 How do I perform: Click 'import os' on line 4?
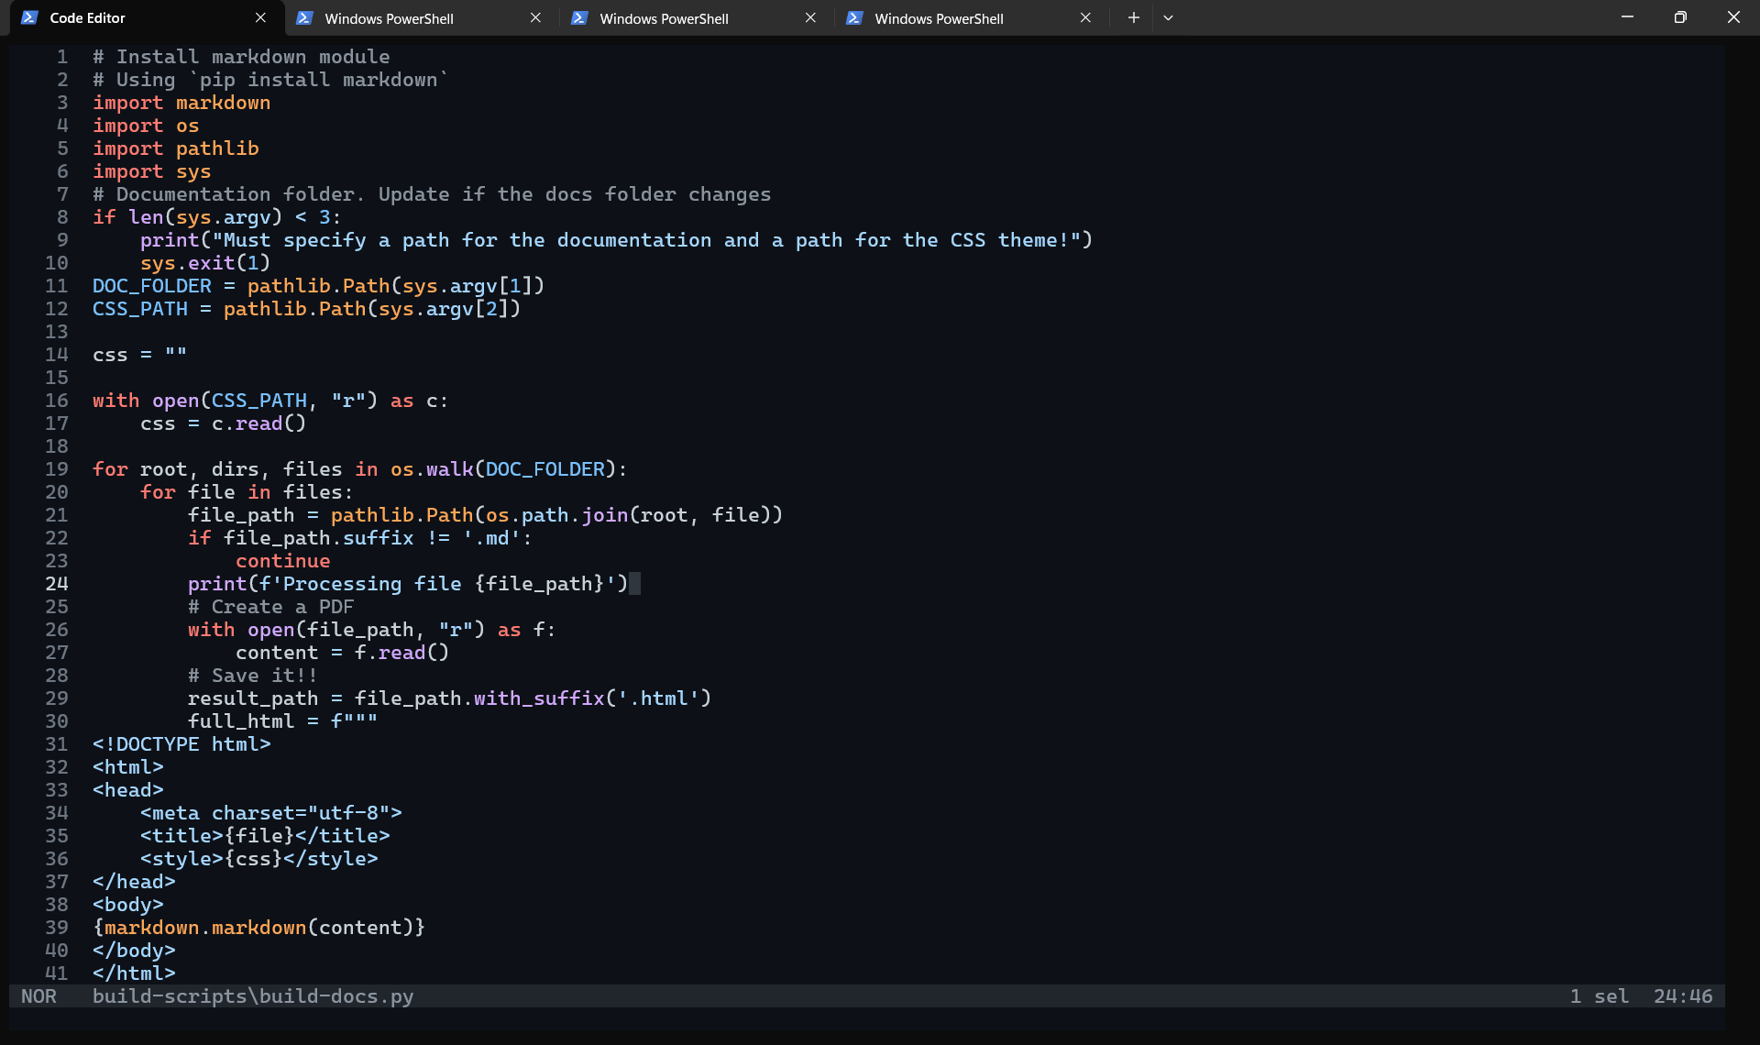[x=146, y=126]
